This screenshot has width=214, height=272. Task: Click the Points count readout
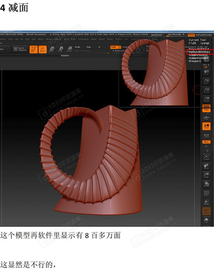[x=199, y=52]
